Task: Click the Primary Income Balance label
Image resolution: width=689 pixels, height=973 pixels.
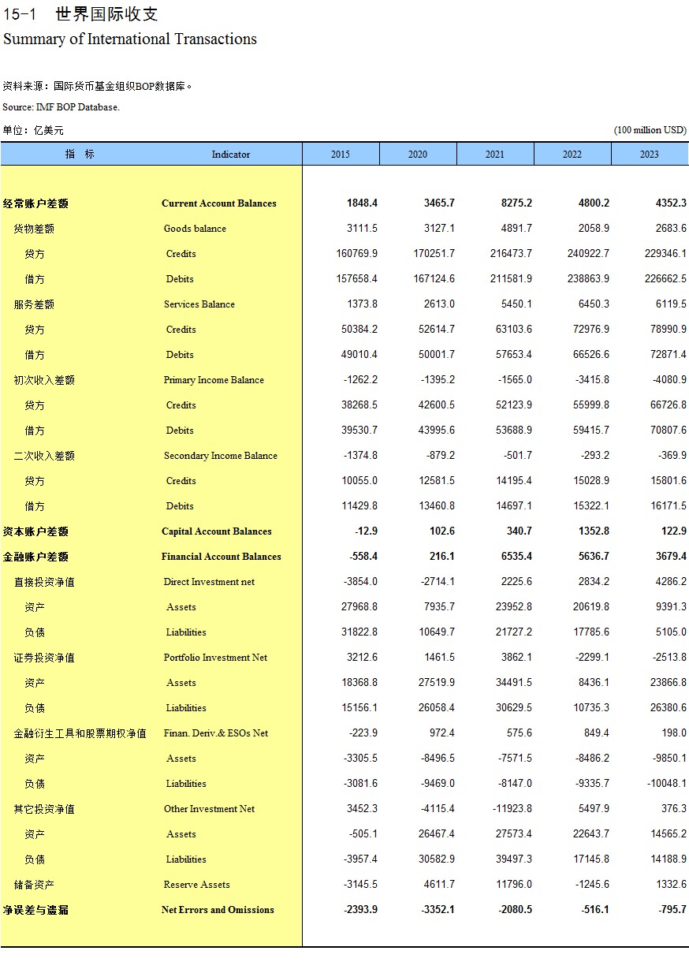Action: (x=214, y=380)
